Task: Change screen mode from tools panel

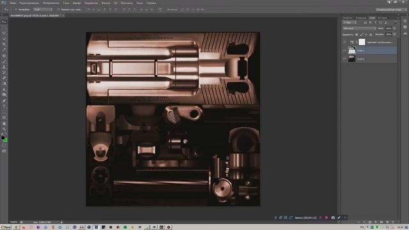Action: [x=4, y=151]
